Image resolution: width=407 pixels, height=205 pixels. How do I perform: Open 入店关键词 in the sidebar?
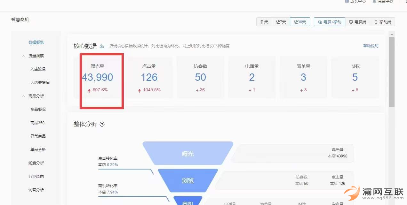40,83
